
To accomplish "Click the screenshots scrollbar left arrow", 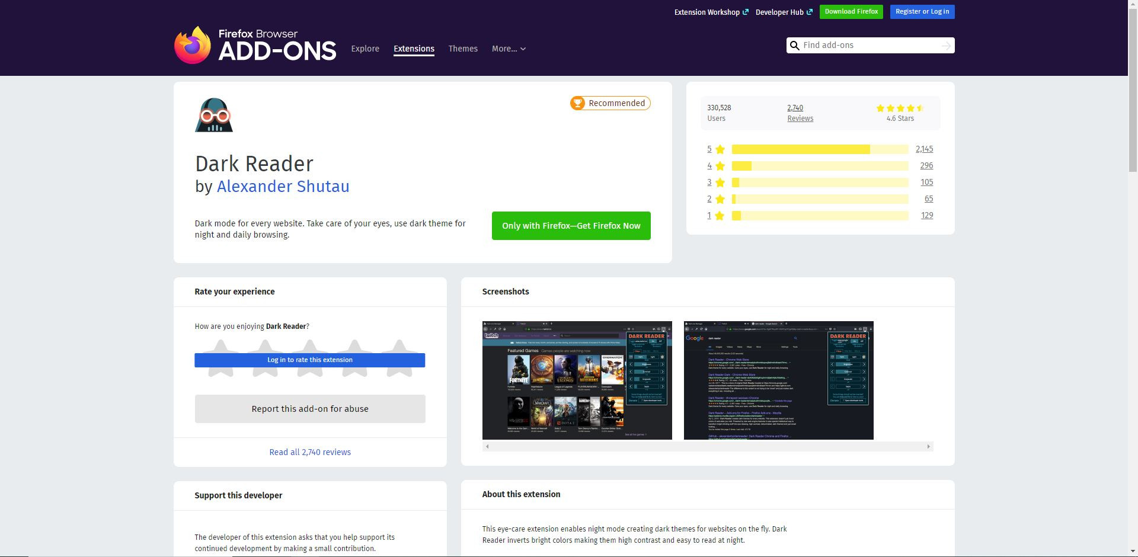I will click(487, 447).
